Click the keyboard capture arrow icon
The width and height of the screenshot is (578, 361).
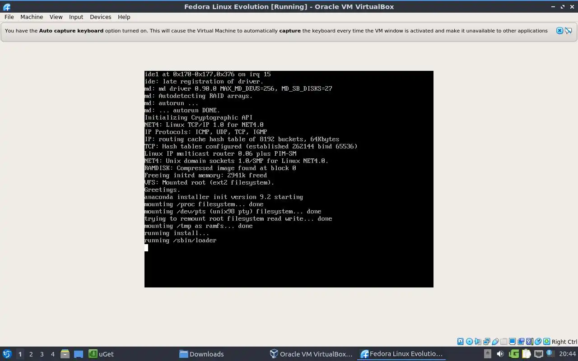coord(546,342)
